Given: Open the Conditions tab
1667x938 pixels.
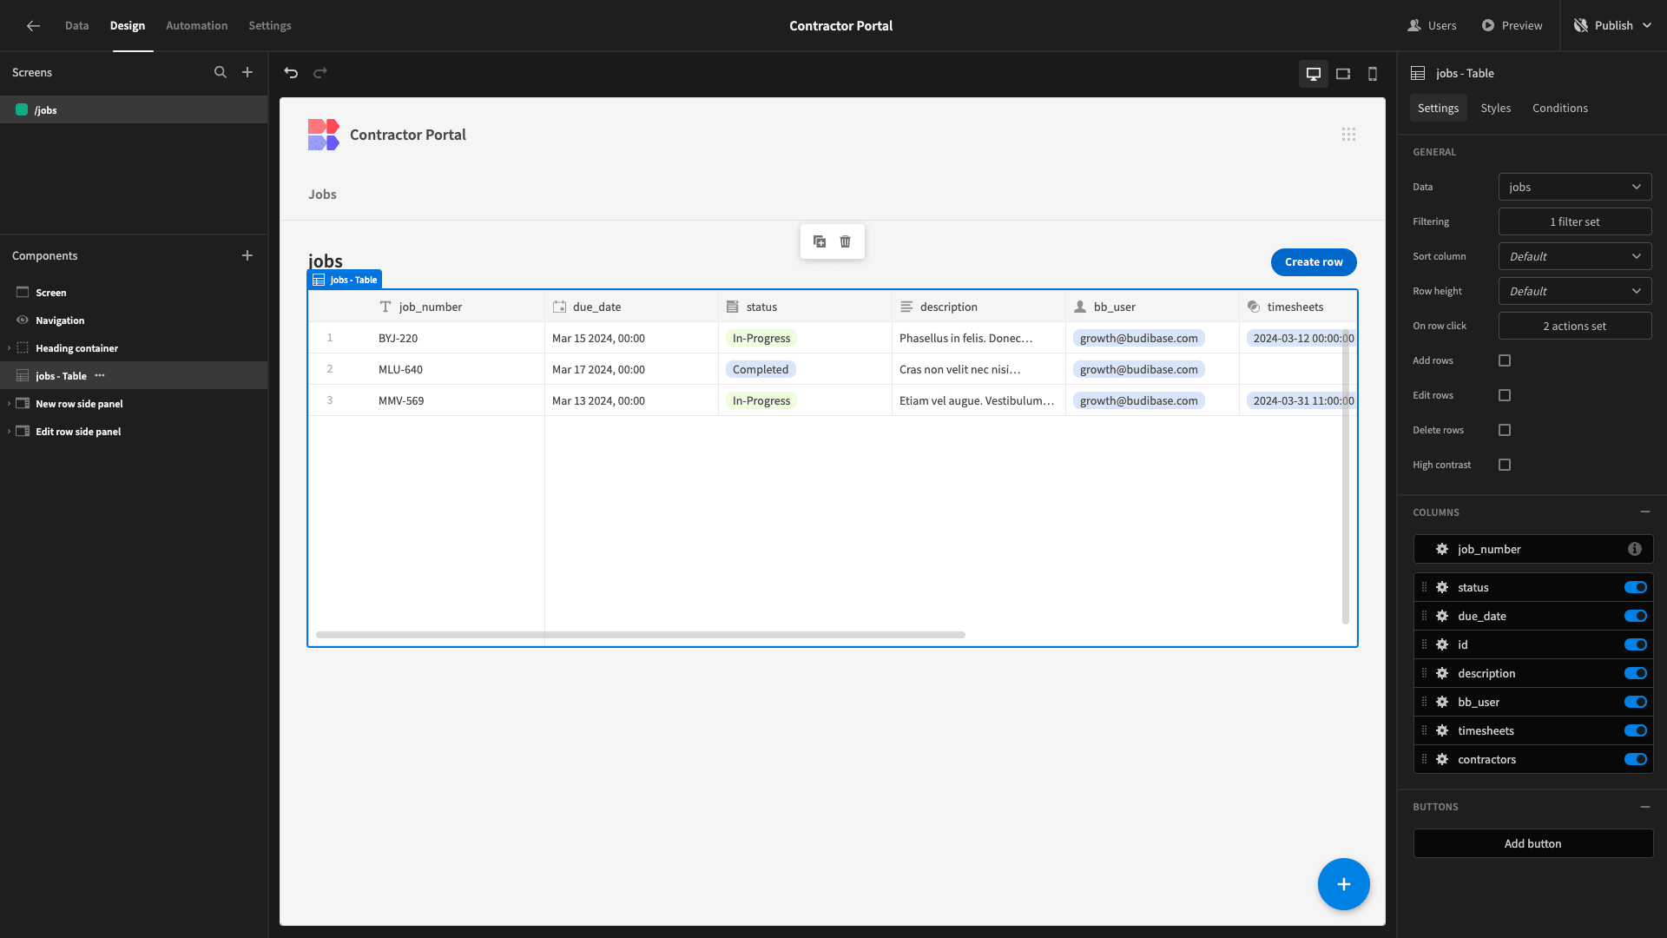Looking at the screenshot, I should point(1559,109).
